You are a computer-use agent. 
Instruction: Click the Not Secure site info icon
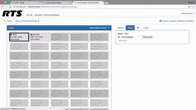14,7
